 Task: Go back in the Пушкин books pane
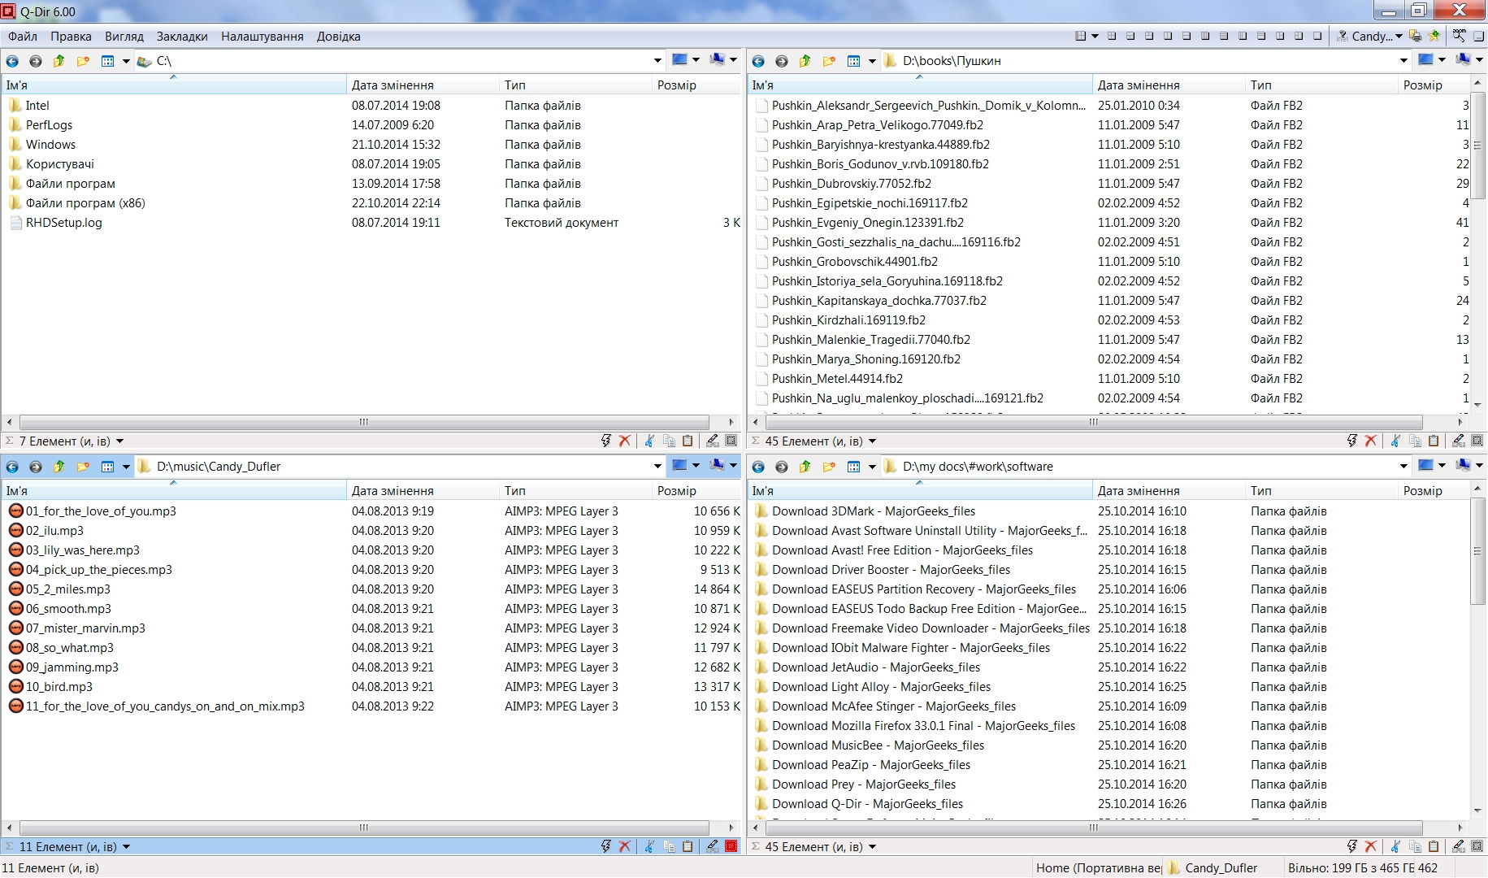pyautogui.click(x=758, y=61)
